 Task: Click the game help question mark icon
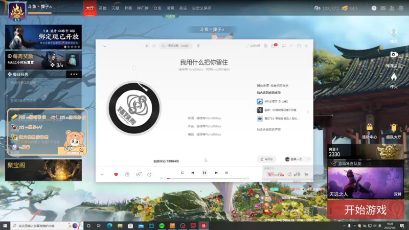coord(374,8)
